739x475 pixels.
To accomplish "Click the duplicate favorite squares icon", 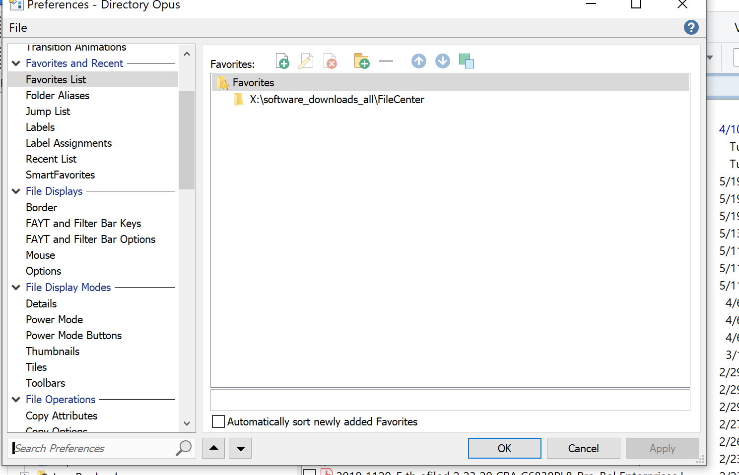I will click(x=467, y=61).
